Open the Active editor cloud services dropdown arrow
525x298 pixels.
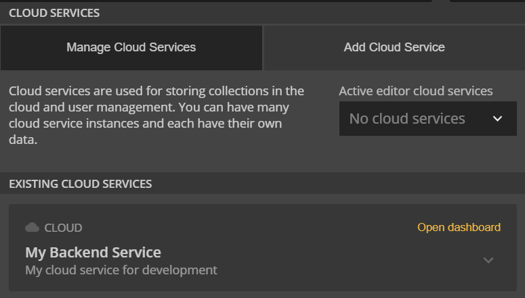tap(497, 119)
